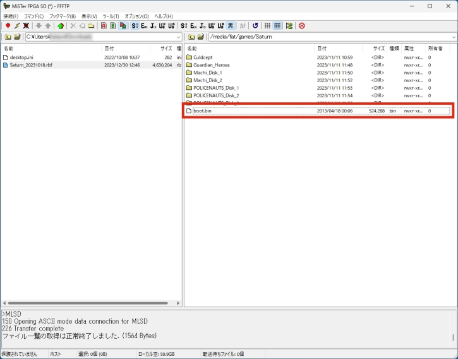Click the Mirror upload green house icon
The height and width of the screenshot is (359, 458).
(60, 26)
